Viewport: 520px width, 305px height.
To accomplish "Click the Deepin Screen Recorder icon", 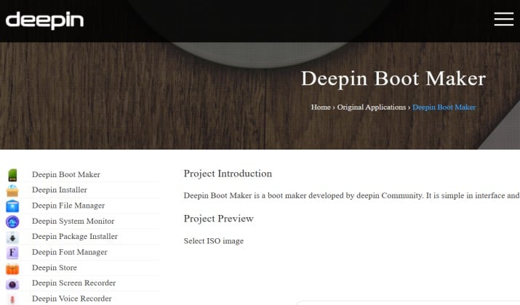I will coord(12,284).
